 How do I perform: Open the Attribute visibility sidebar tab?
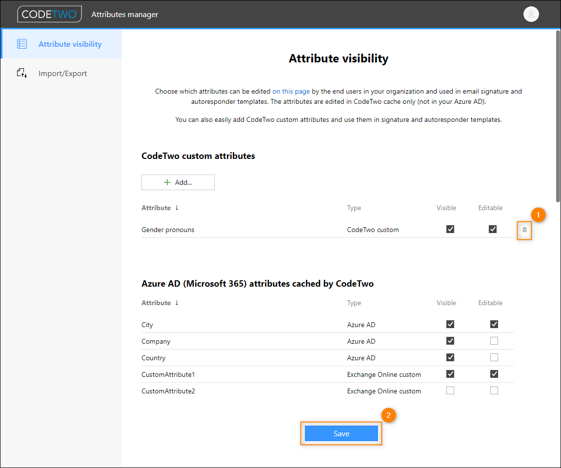coord(61,44)
